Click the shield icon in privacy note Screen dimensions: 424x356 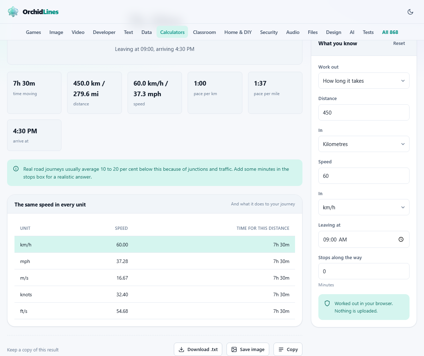click(x=327, y=303)
